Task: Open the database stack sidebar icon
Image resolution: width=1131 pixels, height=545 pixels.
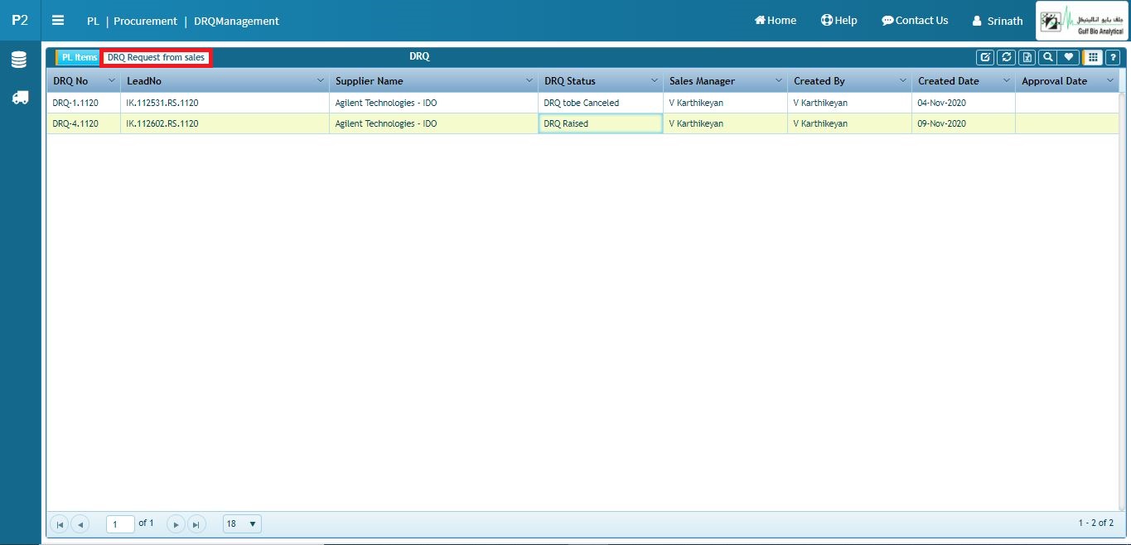Action: pyautogui.click(x=19, y=60)
